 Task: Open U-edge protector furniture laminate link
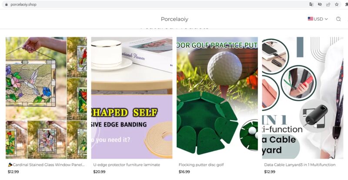[x=127, y=165]
